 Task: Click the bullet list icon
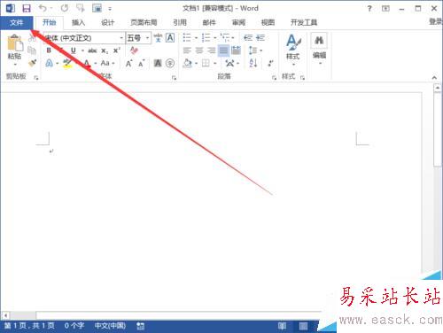pyautogui.click(x=187, y=38)
